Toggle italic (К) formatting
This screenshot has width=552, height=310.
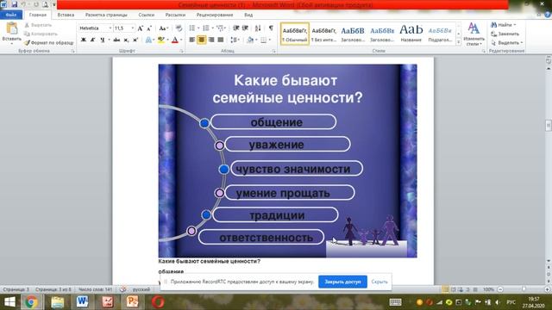(x=92, y=40)
